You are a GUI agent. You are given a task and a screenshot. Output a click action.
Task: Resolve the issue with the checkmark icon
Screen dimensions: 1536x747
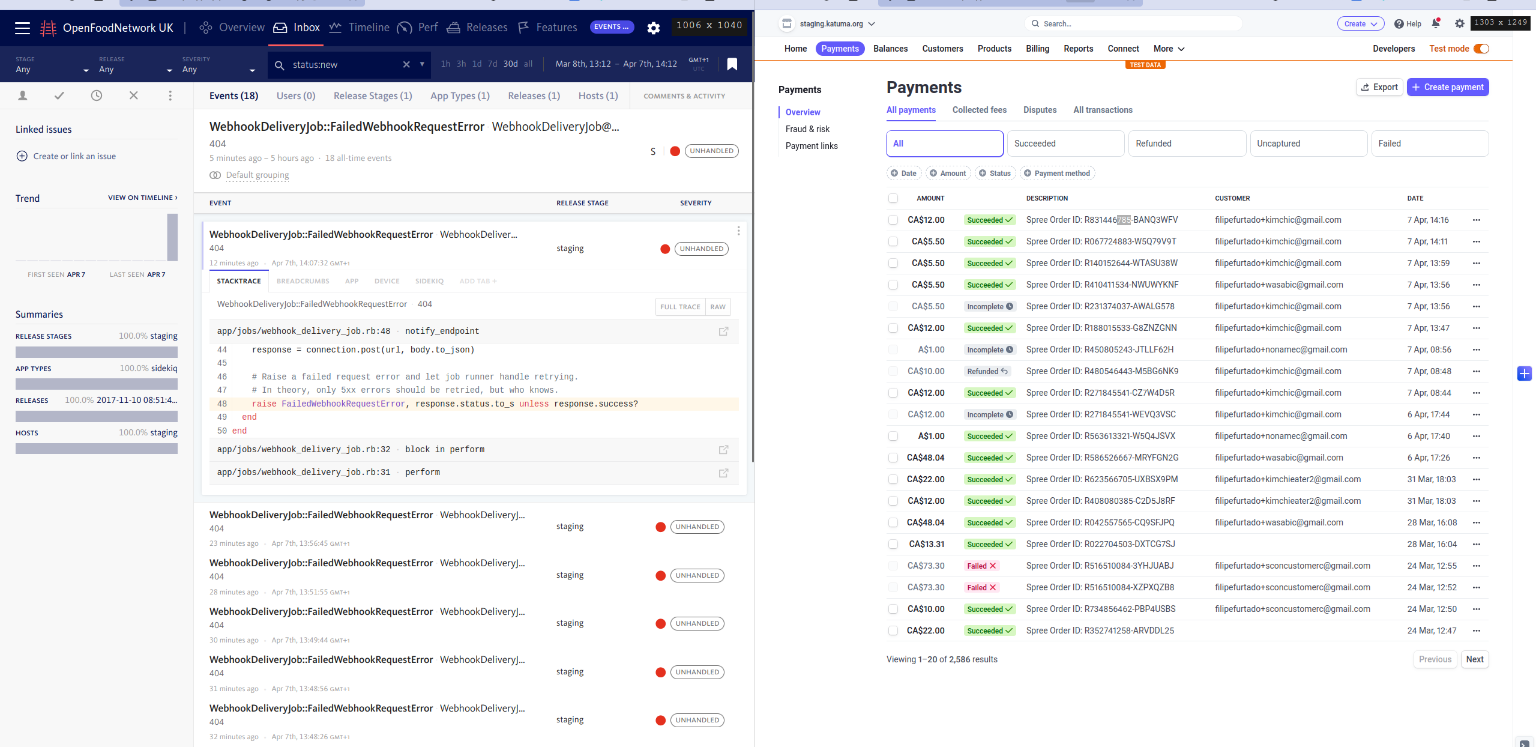point(59,95)
